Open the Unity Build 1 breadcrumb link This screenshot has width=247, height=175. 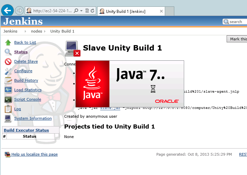[62, 31]
